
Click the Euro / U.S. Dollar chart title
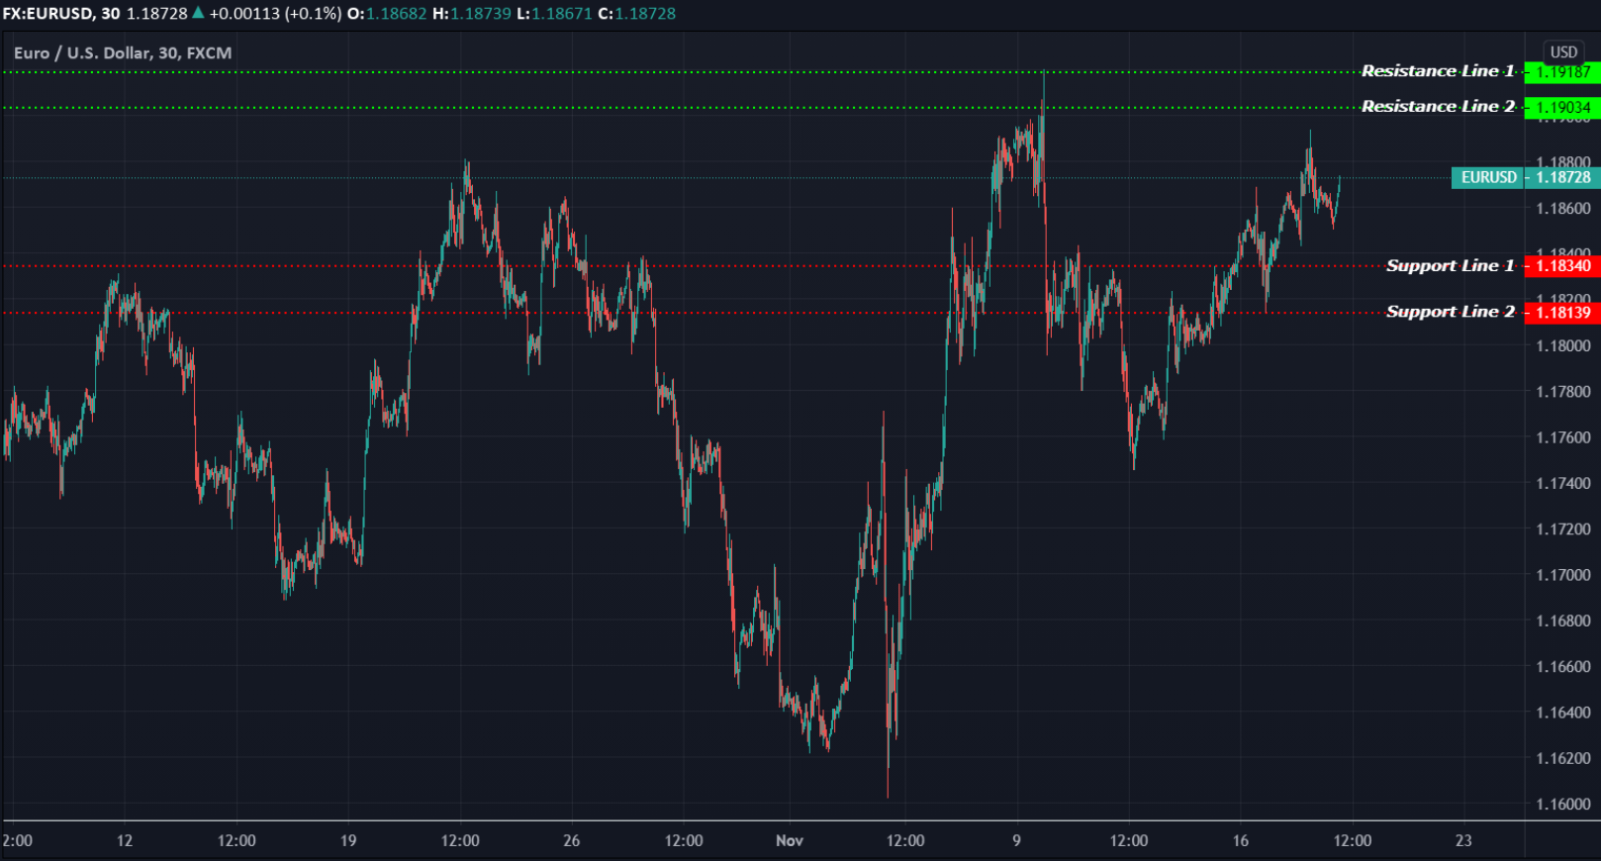(x=123, y=53)
